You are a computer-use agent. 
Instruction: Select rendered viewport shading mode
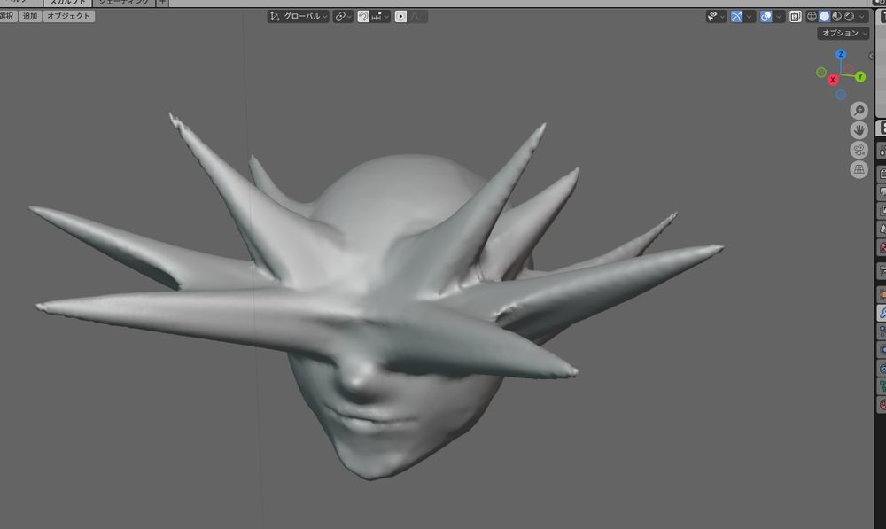849,16
